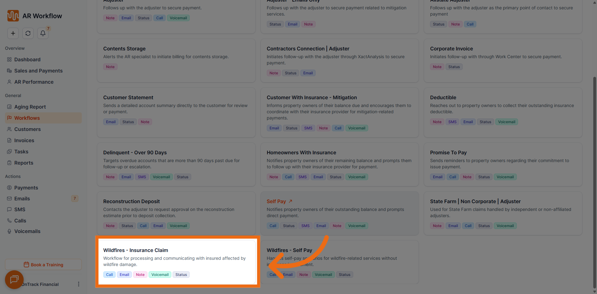Open the Calls page in sidebar
The width and height of the screenshot is (597, 294).
click(20, 221)
